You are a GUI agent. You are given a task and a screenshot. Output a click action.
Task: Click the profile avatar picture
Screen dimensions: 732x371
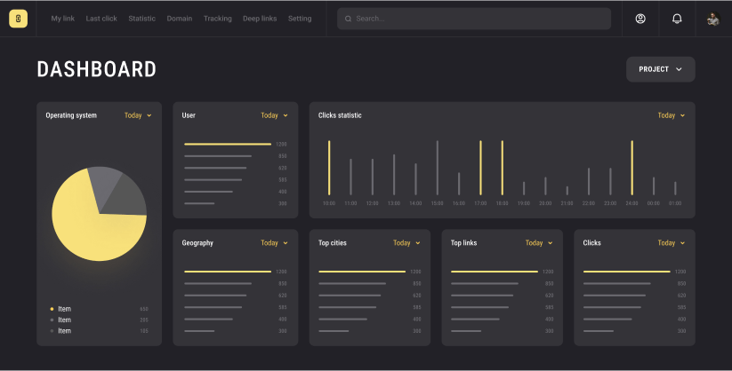[x=712, y=19]
